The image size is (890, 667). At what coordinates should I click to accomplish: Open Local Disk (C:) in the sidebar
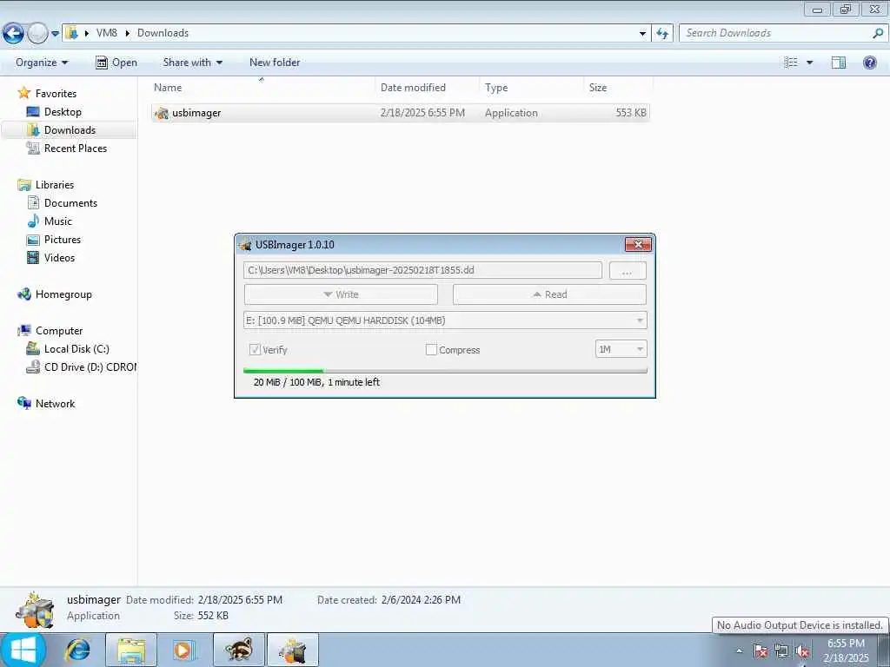[76, 349]
